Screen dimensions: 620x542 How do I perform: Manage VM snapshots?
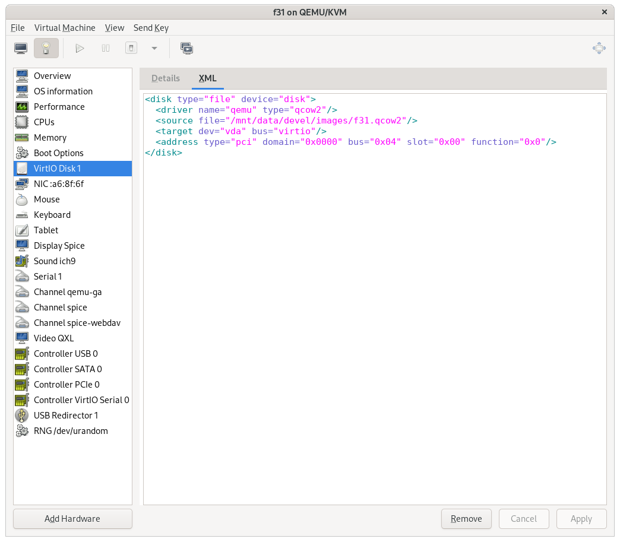186,48
